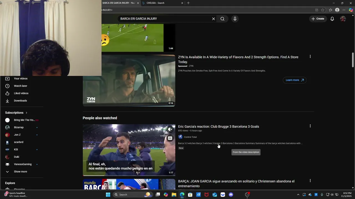The width and height of the screenshot is (355, 199).
Task: Open Eric Garcia's reaction video title
Action: tap(219, 127)
